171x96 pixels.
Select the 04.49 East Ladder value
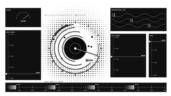143,55
